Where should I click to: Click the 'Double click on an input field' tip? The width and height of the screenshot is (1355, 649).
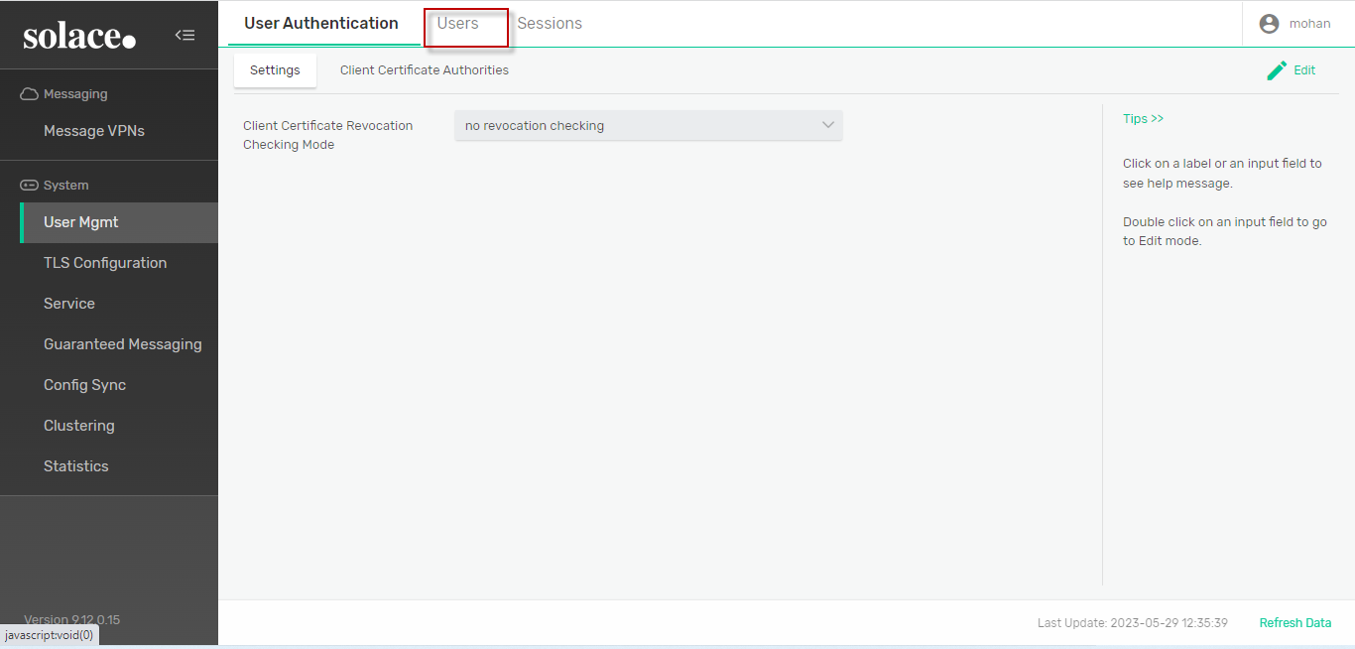(1225, 231)
